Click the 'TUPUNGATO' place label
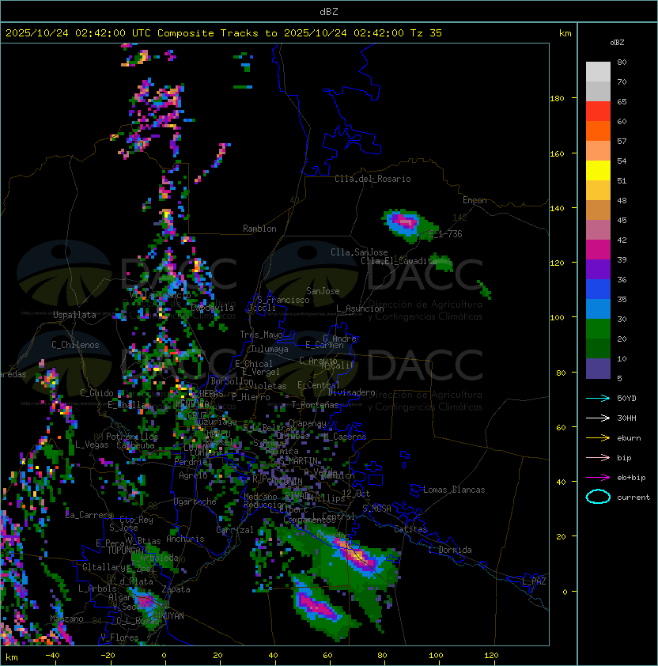Viewport: 658px width, 666px height. 128,550
